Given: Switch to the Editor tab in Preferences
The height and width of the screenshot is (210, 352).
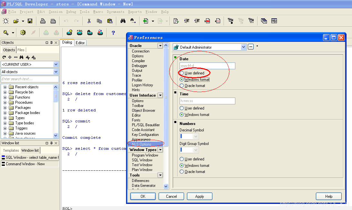Looking at the screenshot, I should pyautogui.click(x=80, y=42).
